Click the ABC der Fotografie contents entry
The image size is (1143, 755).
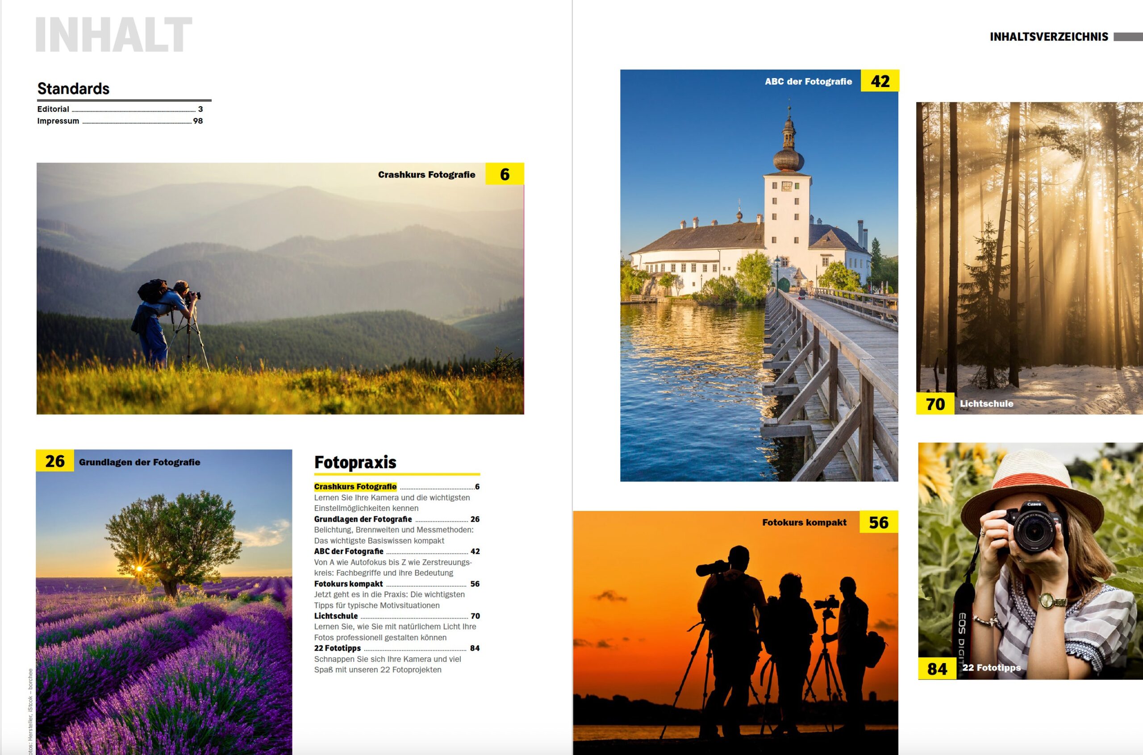349,552
